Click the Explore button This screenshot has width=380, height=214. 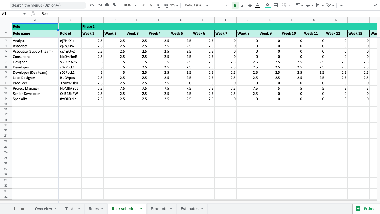pyautogui.click(x=365, y=209)
